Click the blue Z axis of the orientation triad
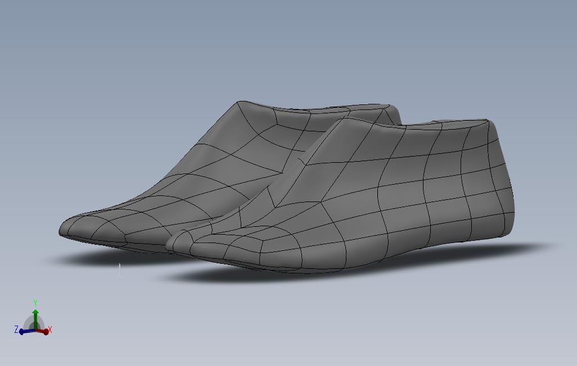The image size is (577, 366). point(26,331)
